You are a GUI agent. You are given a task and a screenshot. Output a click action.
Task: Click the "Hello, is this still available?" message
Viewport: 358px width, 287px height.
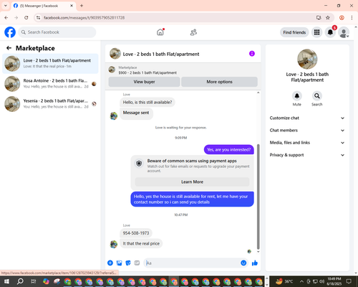click(147, 102)
